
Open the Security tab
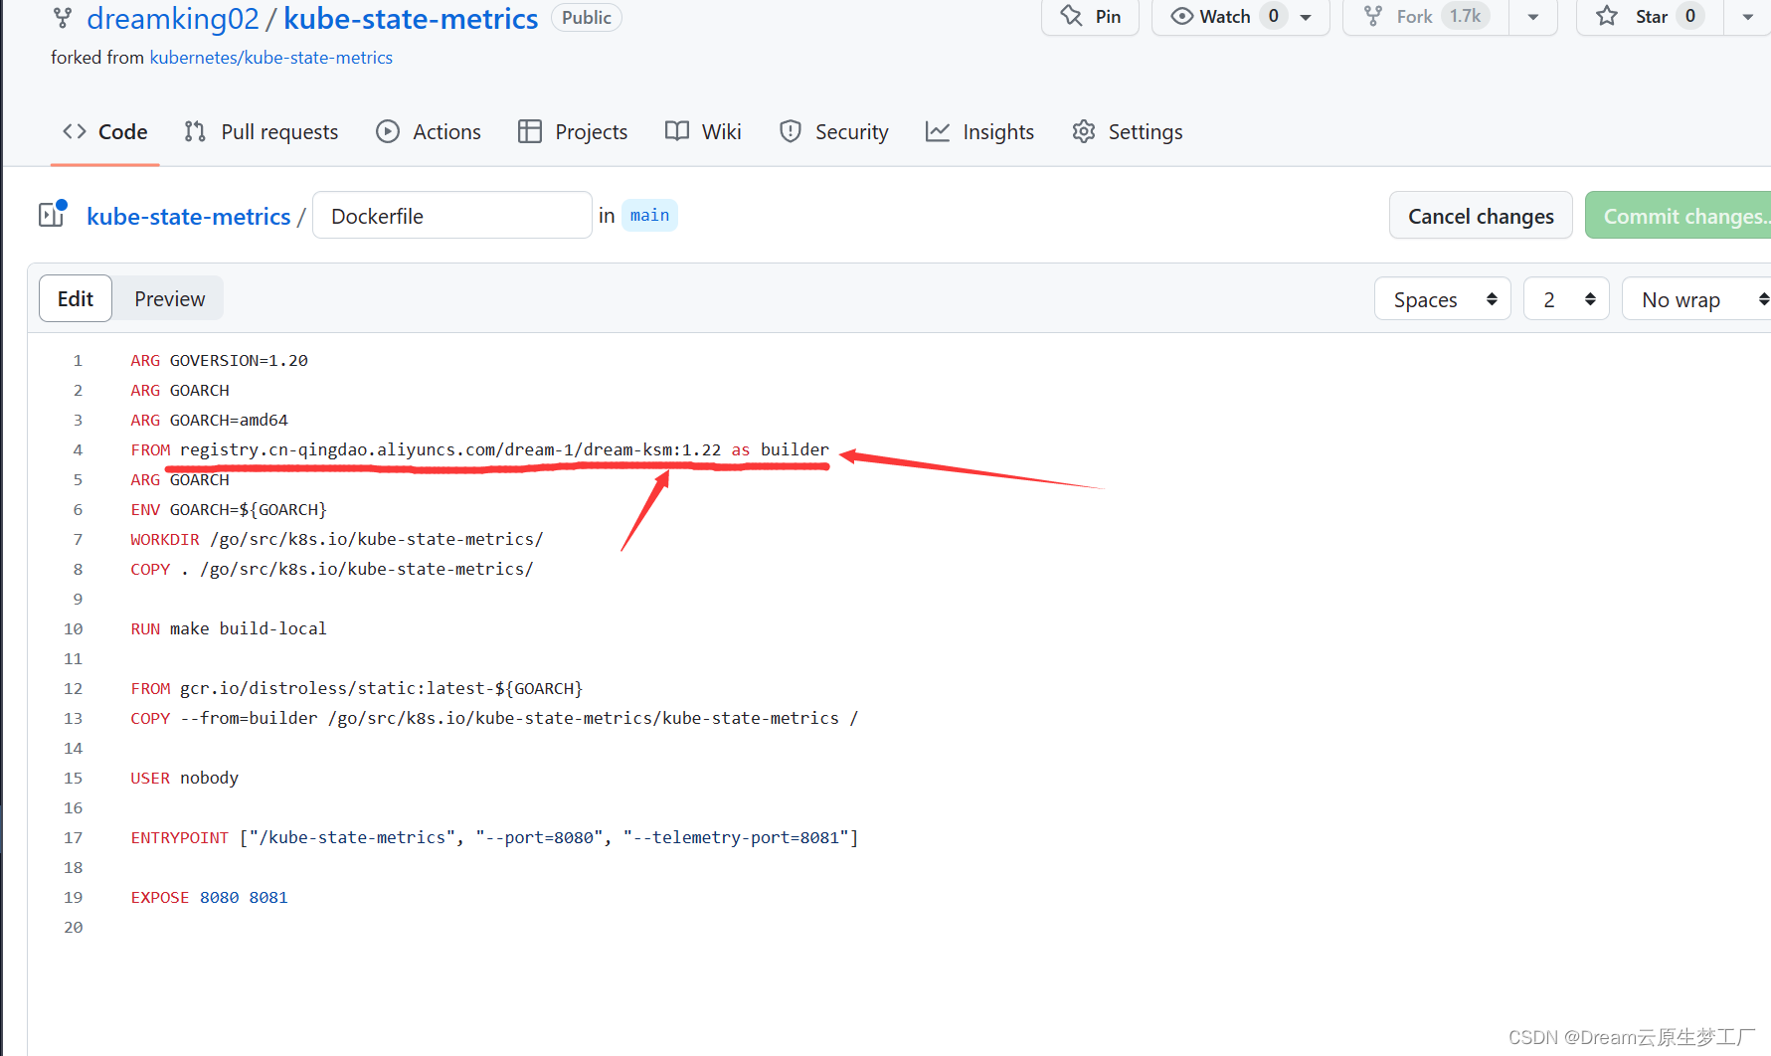pyautogui.click(x=834, y=131)
